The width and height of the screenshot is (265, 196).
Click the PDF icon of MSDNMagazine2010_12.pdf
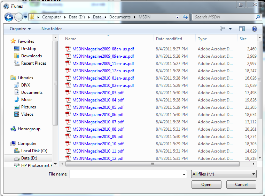(x=68, y=158)
